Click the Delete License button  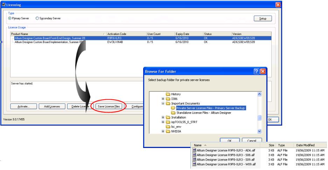80,106
